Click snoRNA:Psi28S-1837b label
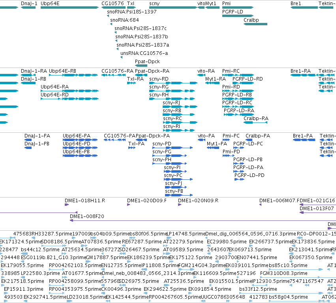This screenshot has height=303, width=336. [x=142, y=36]
